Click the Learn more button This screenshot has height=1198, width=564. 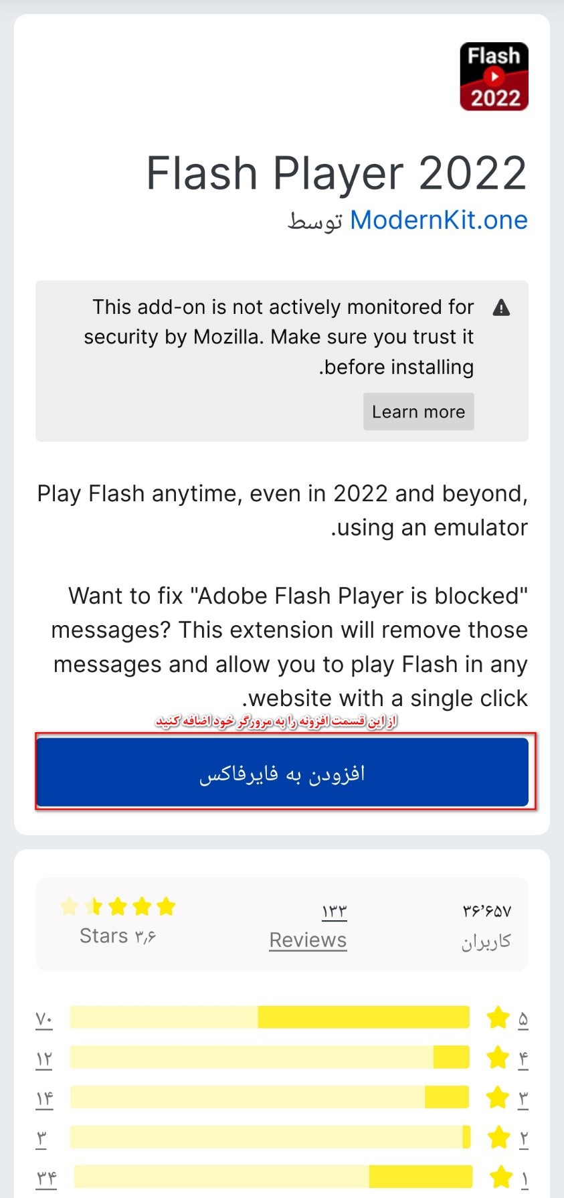[419, 412]
